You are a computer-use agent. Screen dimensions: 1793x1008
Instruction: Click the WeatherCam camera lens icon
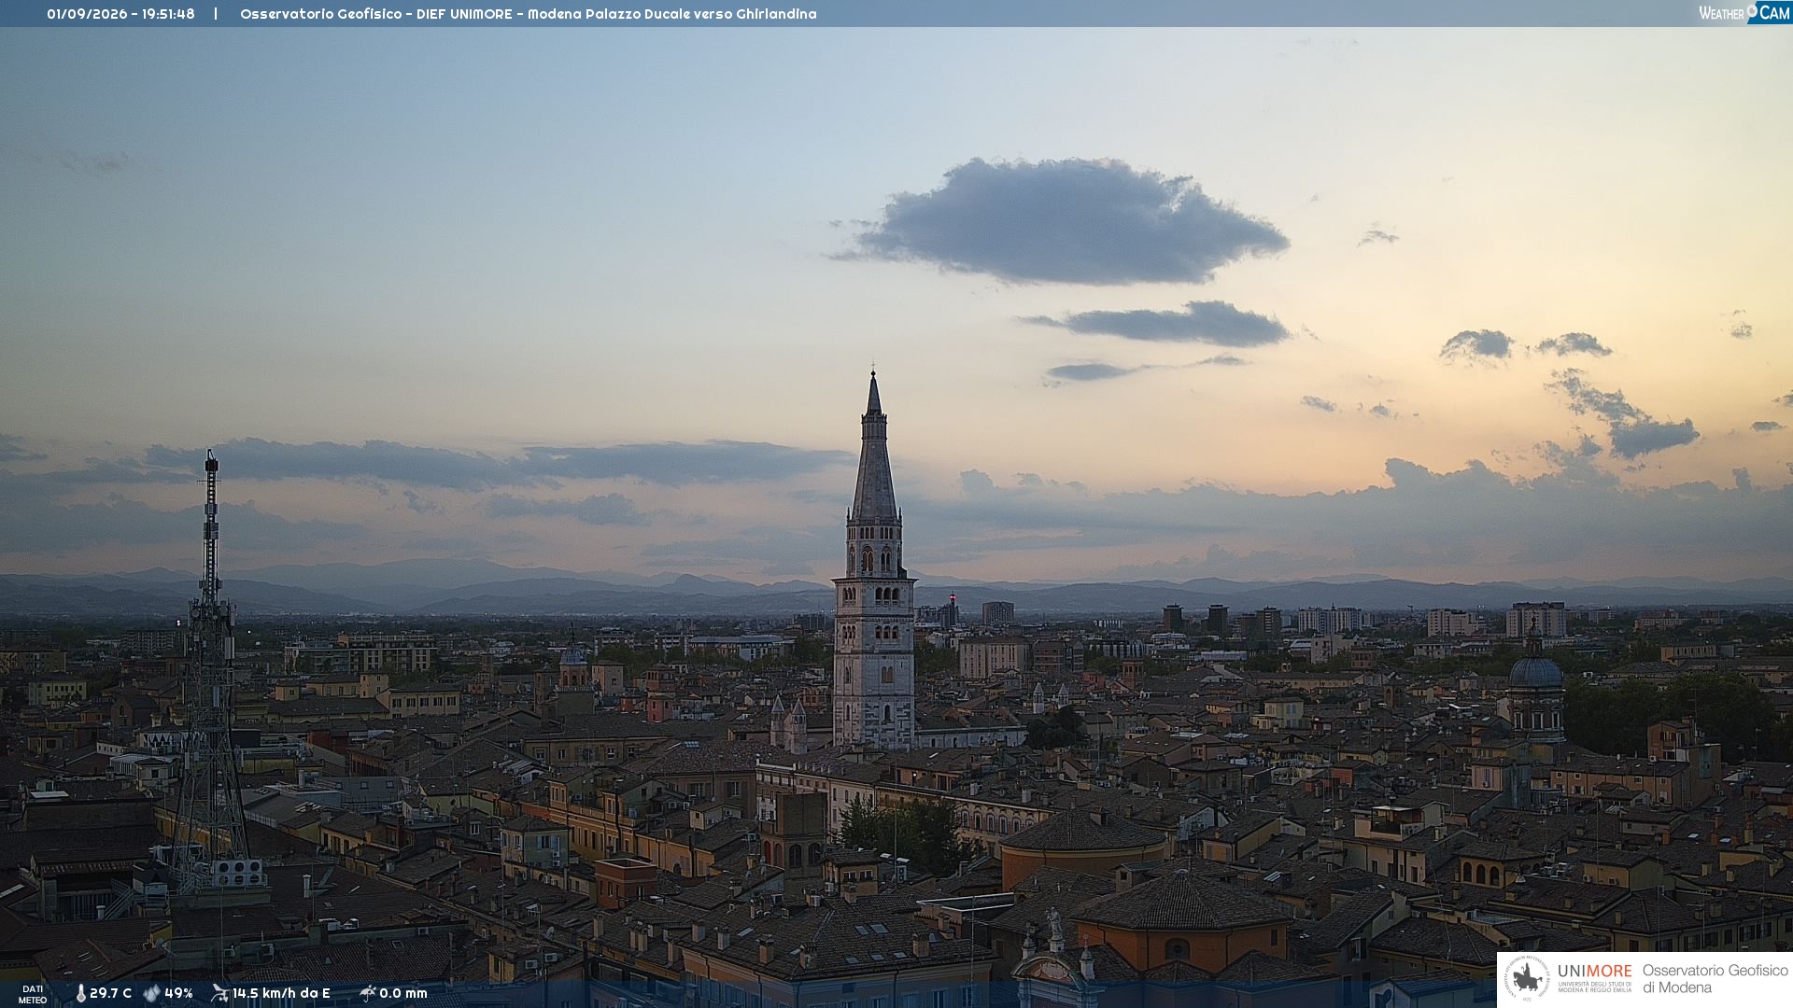[x=1752, y=10]
